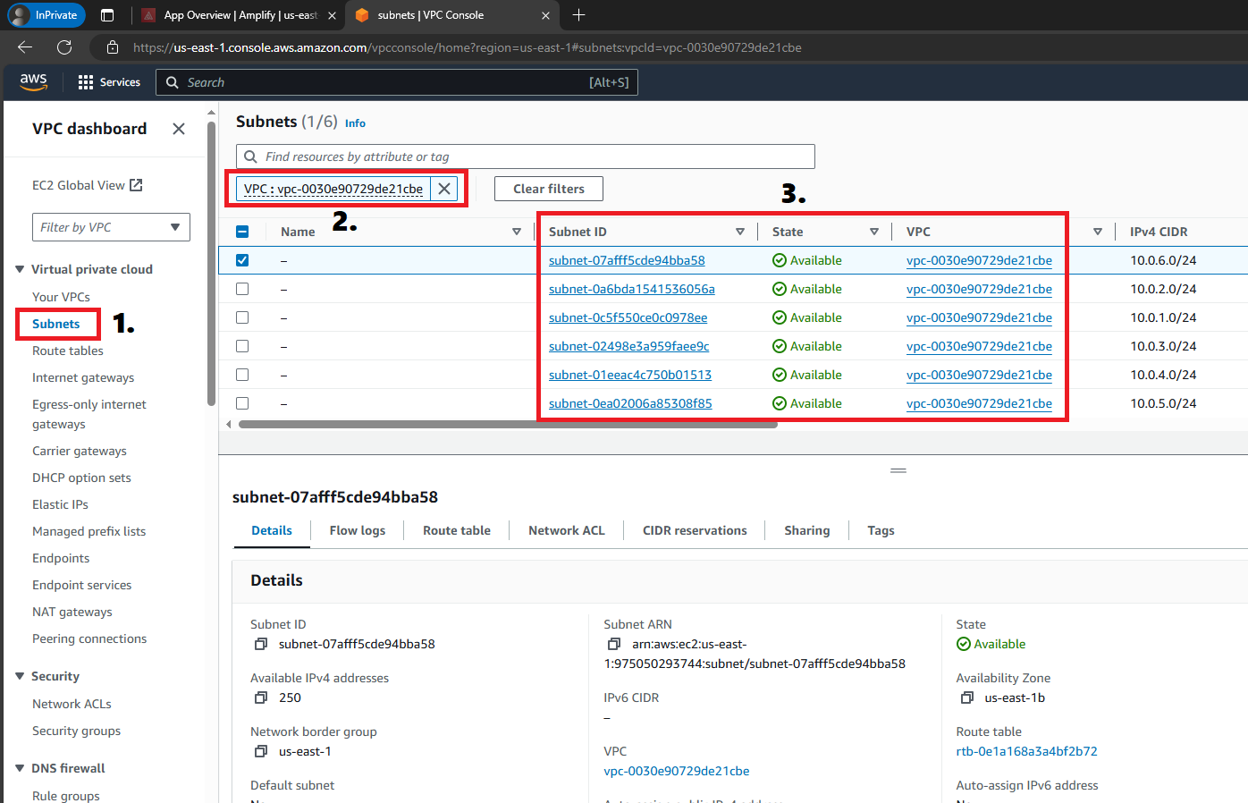Open subnet-0ea02006a85308f85 link
The width and height of the screenshot is (1248, 803).
click(630, 403)
